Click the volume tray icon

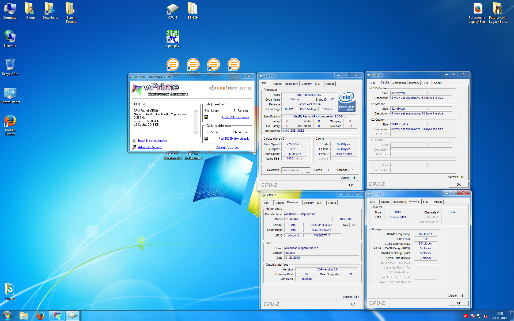point(486,316)
